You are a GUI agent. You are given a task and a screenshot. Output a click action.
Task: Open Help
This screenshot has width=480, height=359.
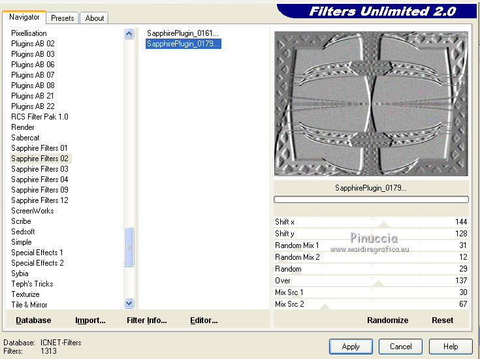451,347
